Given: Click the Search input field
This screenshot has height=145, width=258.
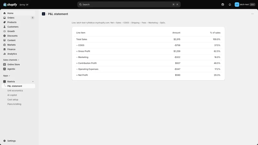Looking at the screenshot, I should coord(129,5).
